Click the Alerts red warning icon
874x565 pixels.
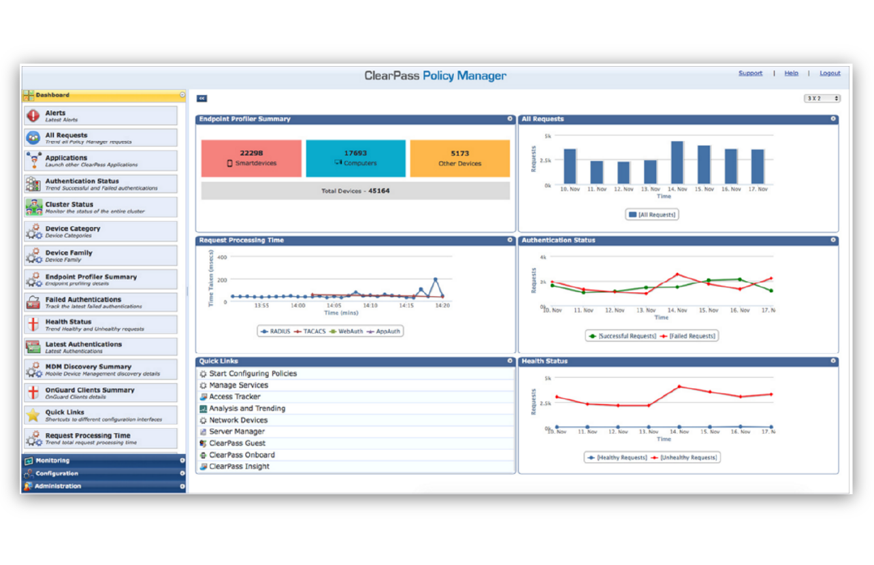(x=33, y=116)
